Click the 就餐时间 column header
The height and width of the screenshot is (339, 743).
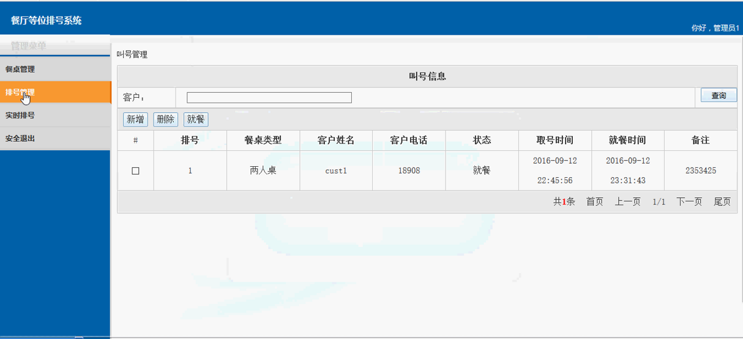click(x=628, y=140)
